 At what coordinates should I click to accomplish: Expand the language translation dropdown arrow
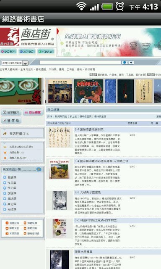click(25, 63)
